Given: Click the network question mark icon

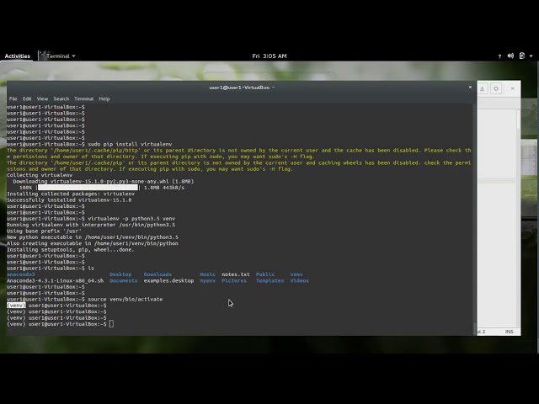Looking at the screenshot, I should pos(499,56).
